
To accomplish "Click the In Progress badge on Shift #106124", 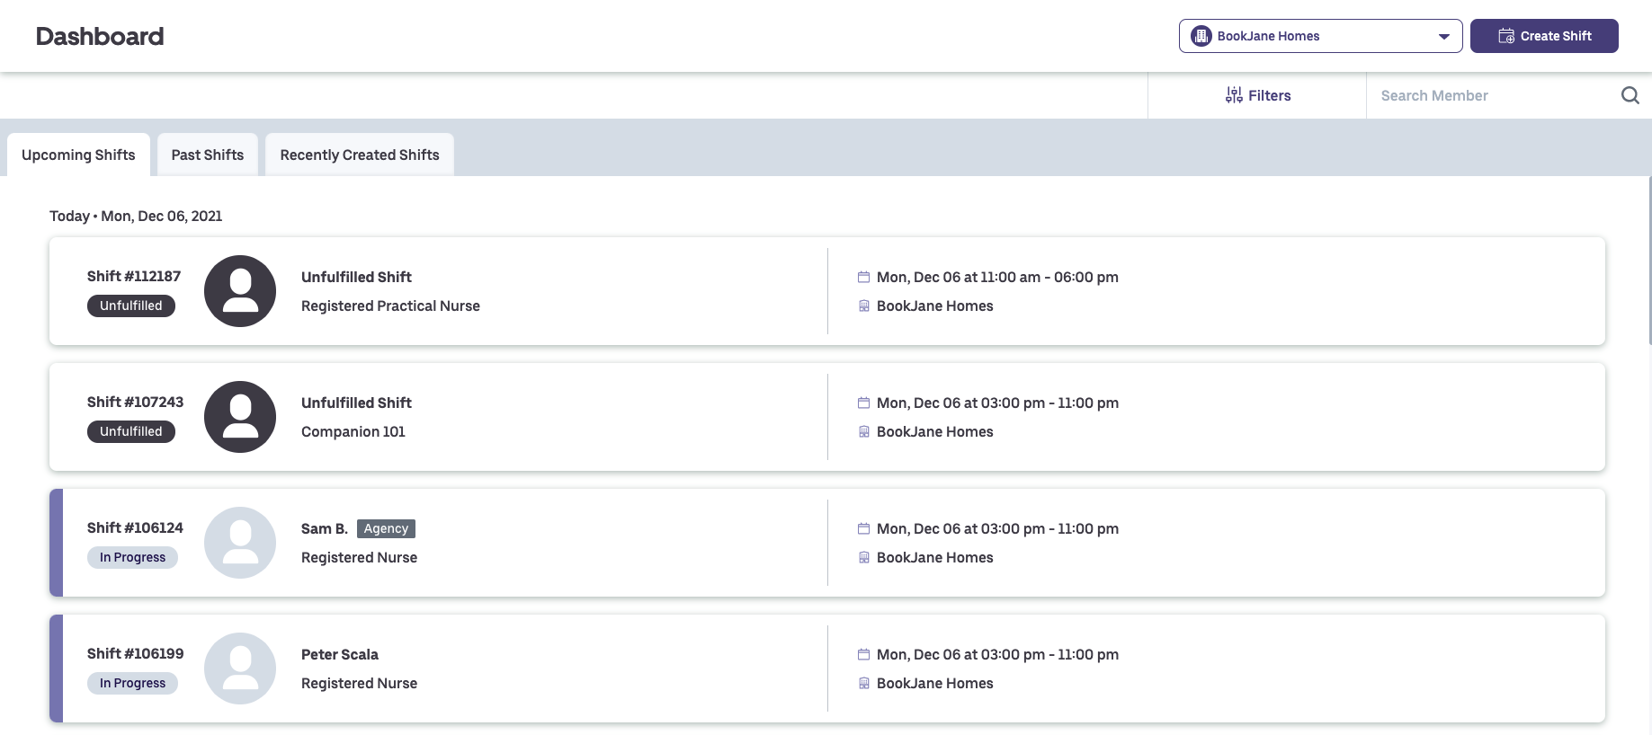I will click(x=132, y=557).
